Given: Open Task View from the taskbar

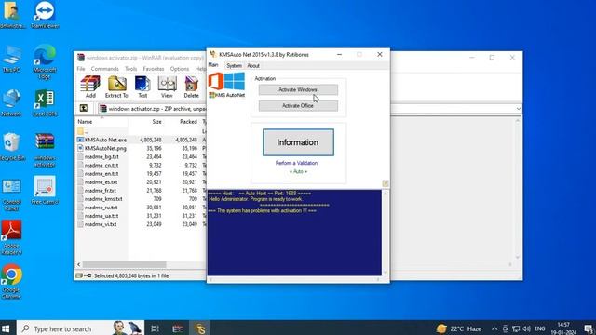Looking at the screenshot, I should point(155,328).
